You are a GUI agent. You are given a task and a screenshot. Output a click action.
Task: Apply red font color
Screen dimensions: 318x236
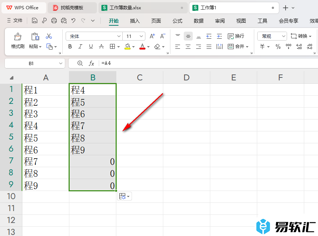click(142, 47)
